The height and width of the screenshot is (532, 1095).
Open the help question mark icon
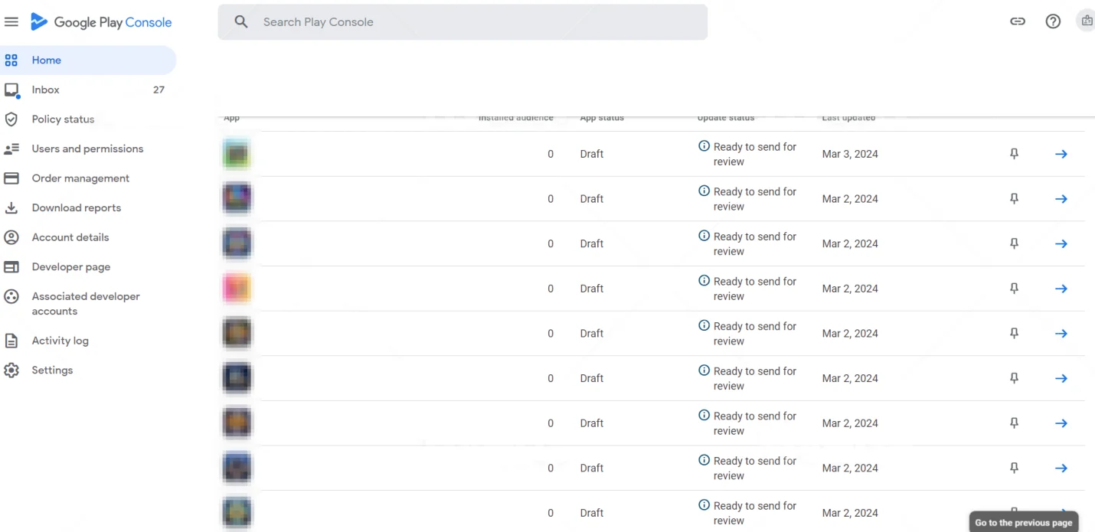[x=1053, y=22]
